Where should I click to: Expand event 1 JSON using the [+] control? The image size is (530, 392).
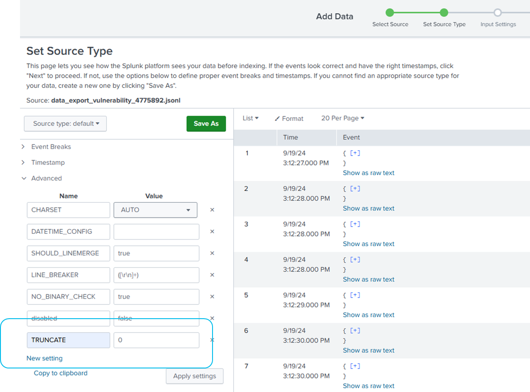355,153
